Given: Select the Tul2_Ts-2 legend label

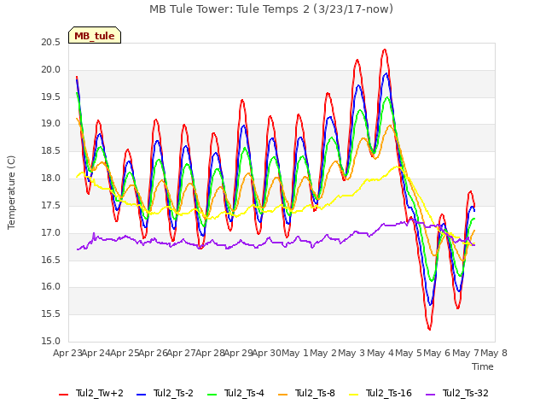Looking at the screenshot, I should (173, 393).
